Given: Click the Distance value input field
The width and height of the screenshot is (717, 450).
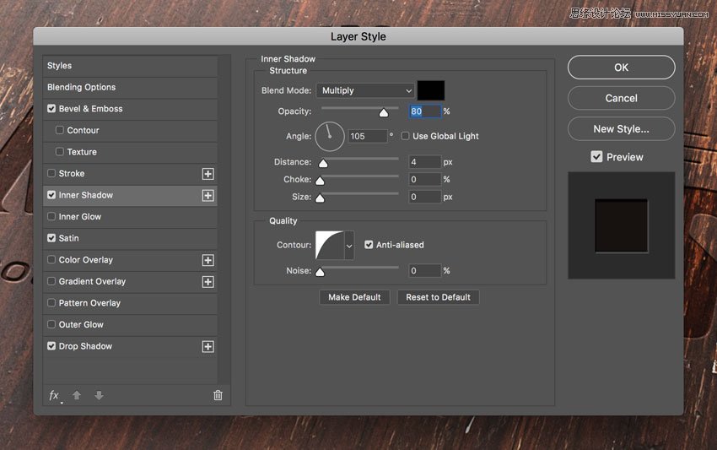Looking at the screenshot, I should click(x=425, y=161).
